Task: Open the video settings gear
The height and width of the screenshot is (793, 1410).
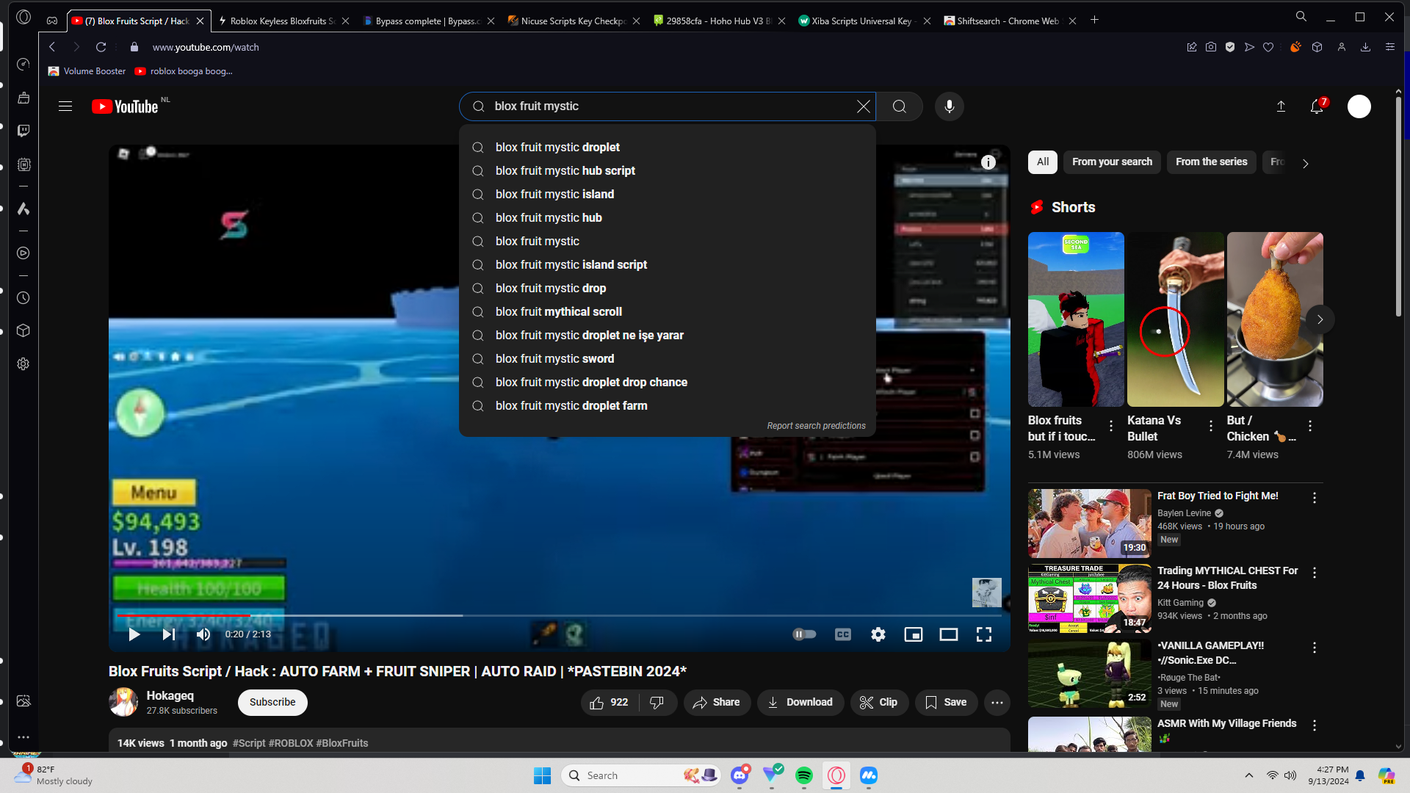Action: (878, 634)
